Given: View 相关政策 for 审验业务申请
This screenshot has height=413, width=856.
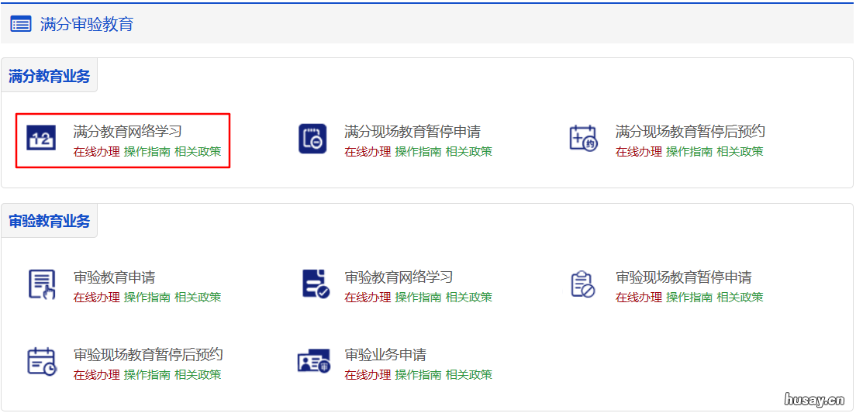Looking at the screenshot, I should (469, 375).
